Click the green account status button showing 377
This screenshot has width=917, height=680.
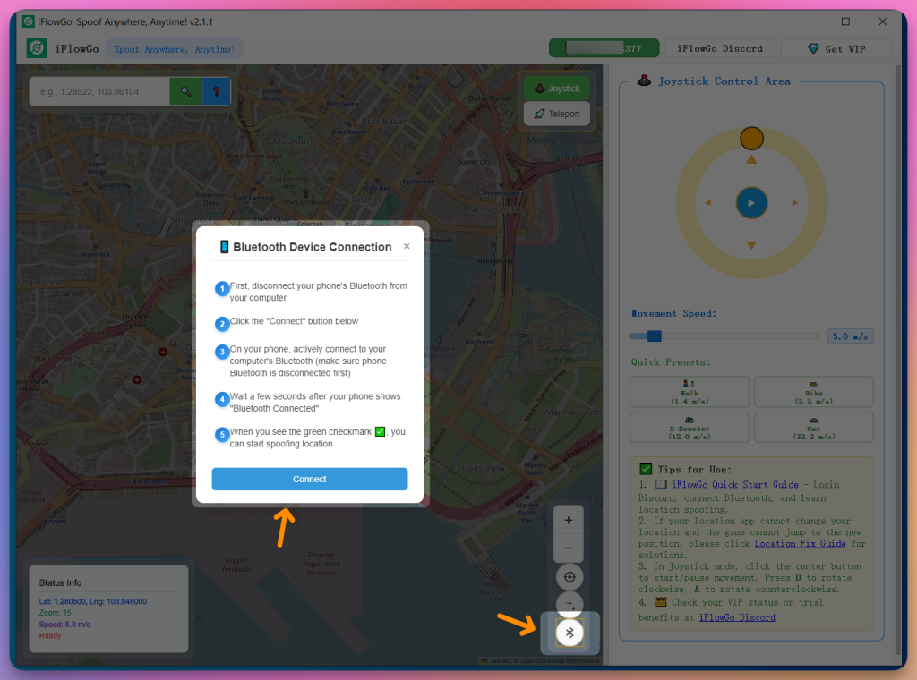tap(604, 48)
